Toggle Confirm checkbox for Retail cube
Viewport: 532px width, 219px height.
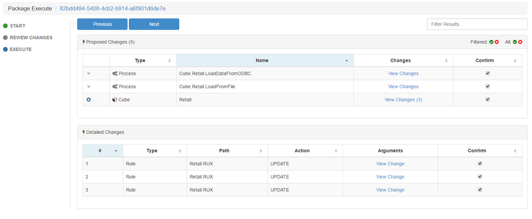coord(488,99)
